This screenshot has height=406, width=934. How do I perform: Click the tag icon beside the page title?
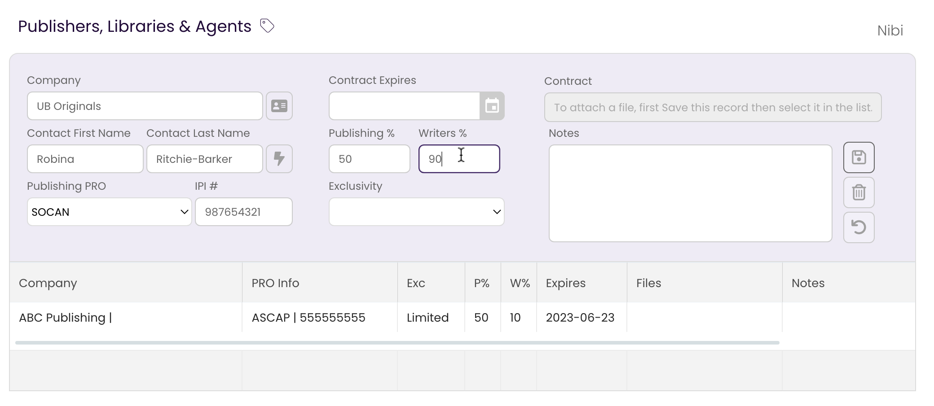[267, 26]
